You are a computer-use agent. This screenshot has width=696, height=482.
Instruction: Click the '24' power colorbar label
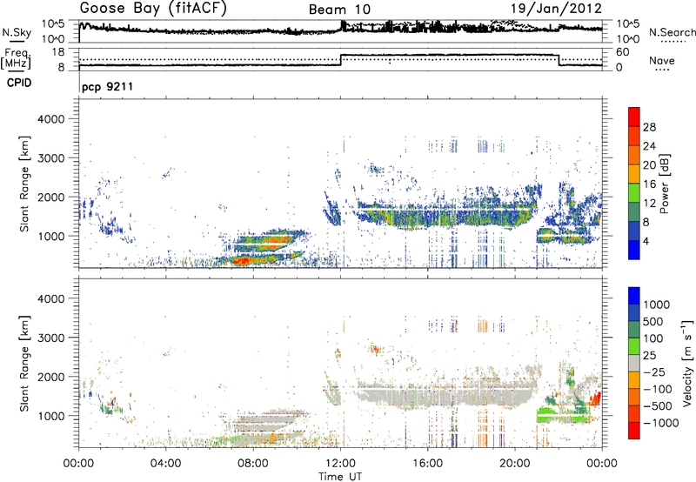click(649, 146)
